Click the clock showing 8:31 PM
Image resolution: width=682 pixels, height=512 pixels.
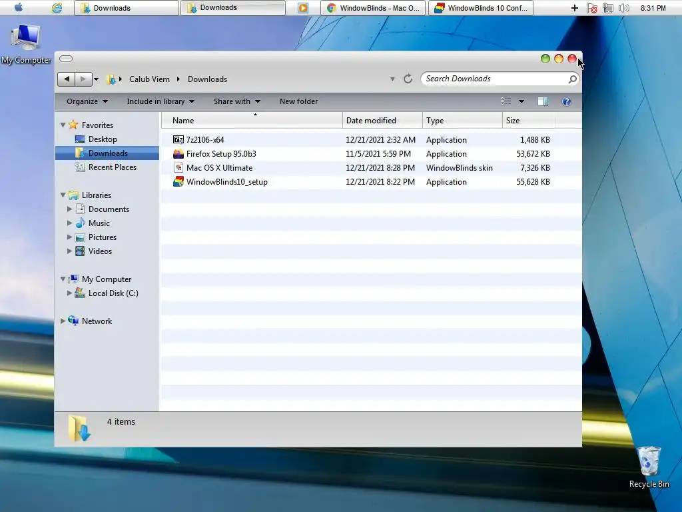[x=653, y=8]
